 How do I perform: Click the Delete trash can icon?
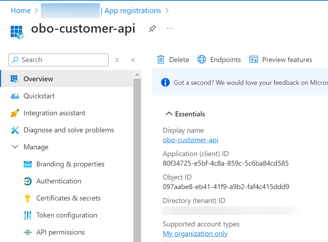pyautogui.click(x=161, y=60)
